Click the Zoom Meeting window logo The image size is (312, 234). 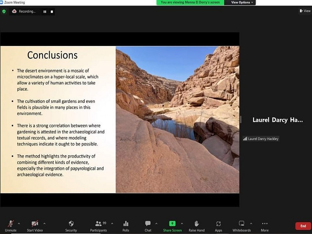tap(2, 2)
